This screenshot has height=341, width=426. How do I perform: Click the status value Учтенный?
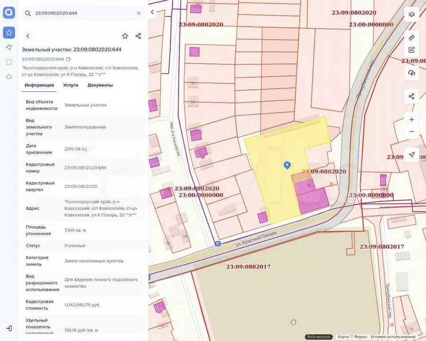pyautogui.click(x=75, y=246)
